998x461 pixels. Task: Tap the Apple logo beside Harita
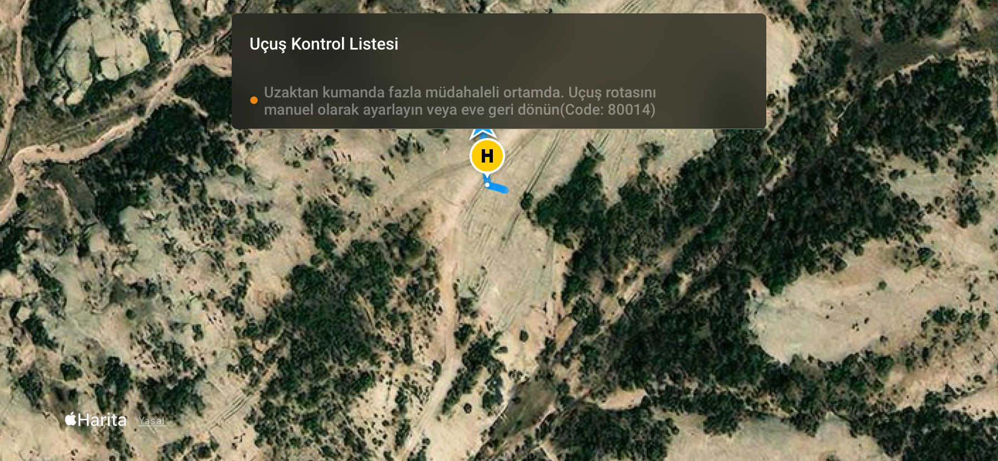[71, 419]
